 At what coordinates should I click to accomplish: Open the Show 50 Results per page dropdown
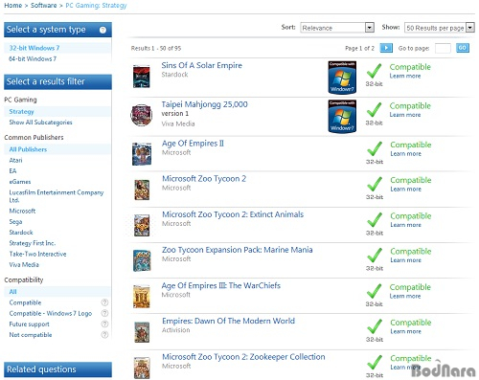[x=439, y=28]
